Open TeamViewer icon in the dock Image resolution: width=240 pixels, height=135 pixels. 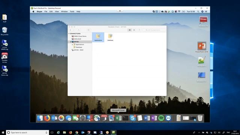click(x=168, y=118)
